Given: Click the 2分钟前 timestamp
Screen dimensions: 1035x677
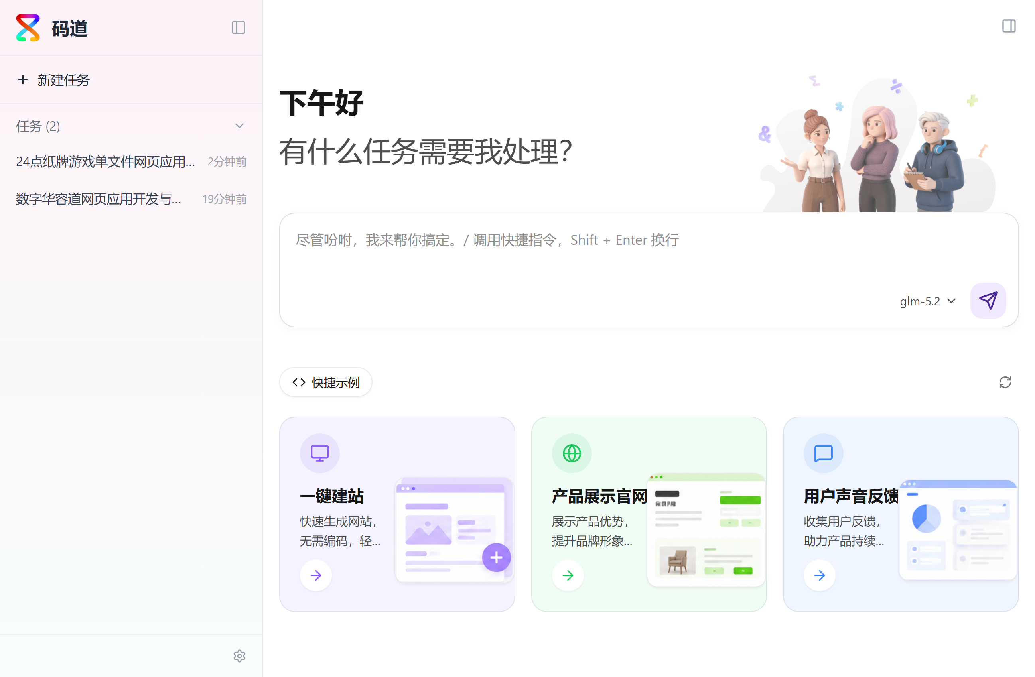Looking at the screenshot, I should click(x=227, y=162).
